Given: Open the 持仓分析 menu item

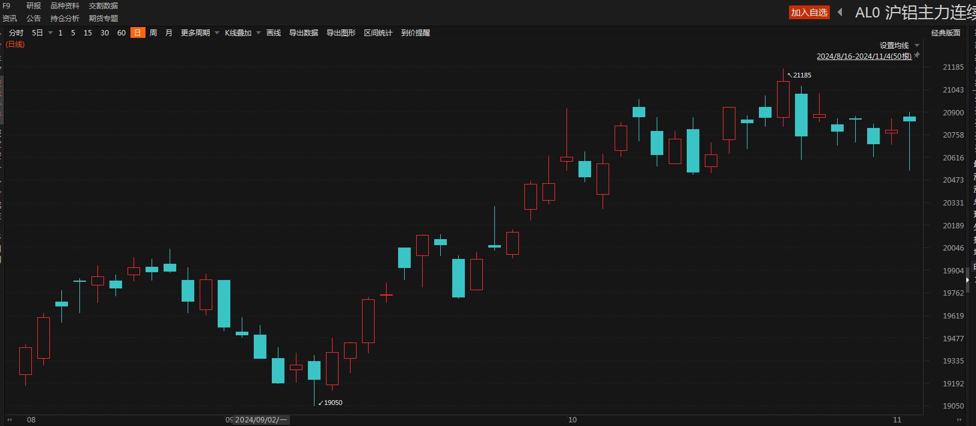Looking at the screenshot, I should 65,19.
